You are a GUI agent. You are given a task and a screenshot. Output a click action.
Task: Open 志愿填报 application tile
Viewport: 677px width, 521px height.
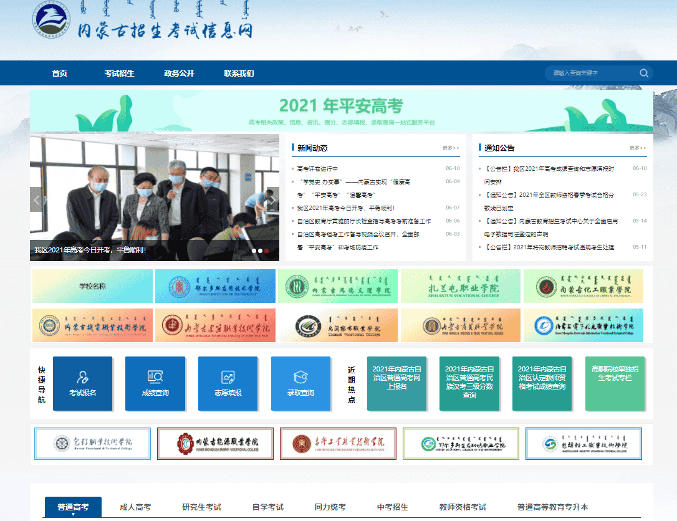click(x=228, y=383)
